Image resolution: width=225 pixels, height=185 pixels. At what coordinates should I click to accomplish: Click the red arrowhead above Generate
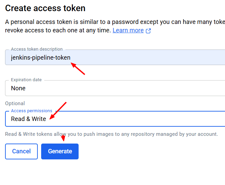click(x=63, y=138)
